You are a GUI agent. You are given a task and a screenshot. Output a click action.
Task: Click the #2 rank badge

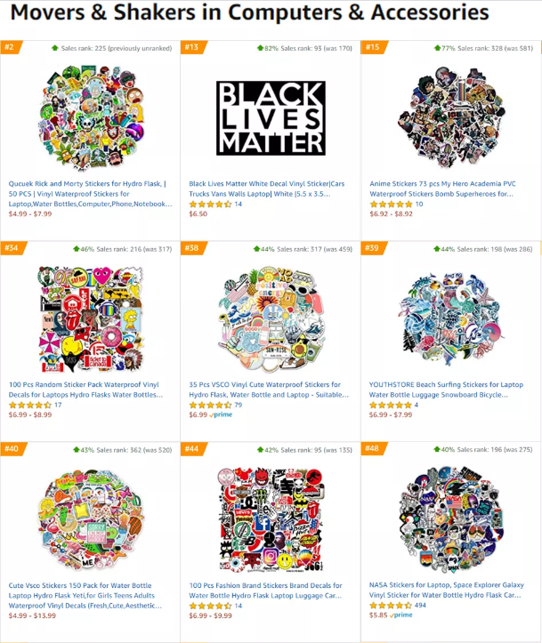10,47
